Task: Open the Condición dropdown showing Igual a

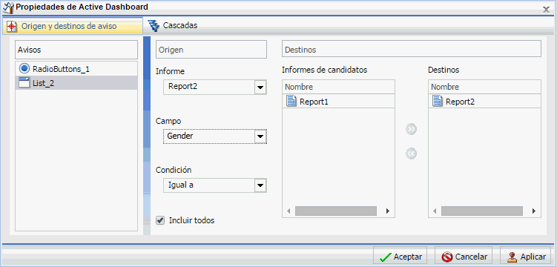Action: tap(215, 185)
